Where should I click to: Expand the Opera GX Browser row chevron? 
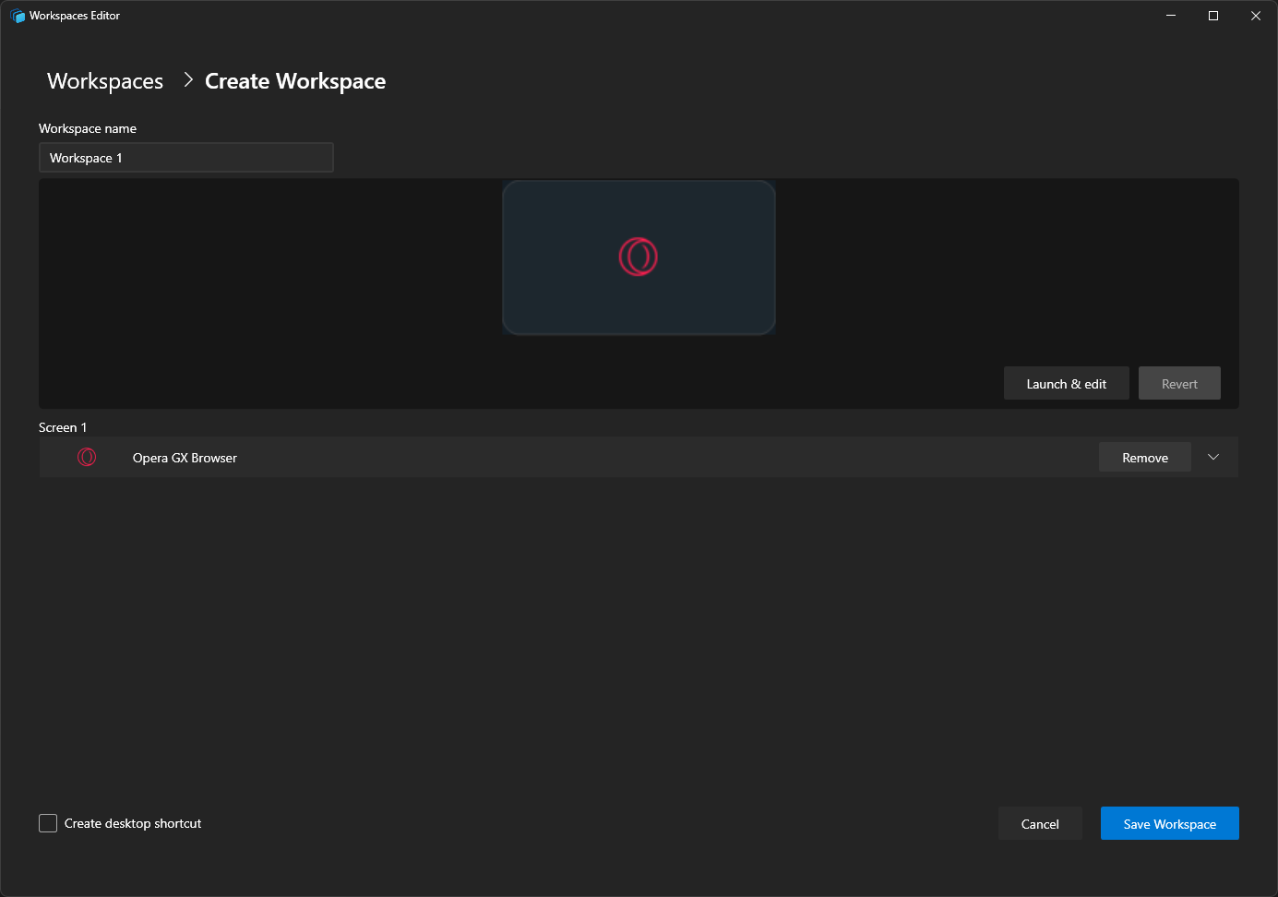tap(1213, 457)
